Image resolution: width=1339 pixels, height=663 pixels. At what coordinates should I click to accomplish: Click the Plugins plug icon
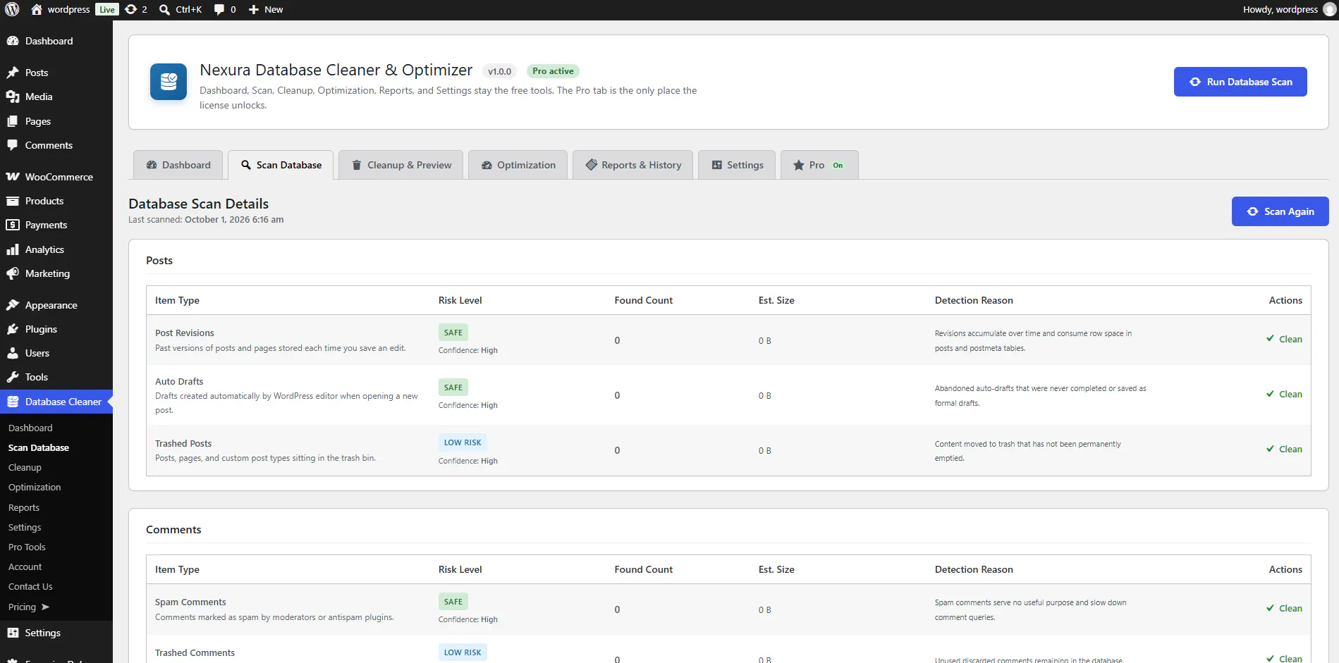(x=13, y=329)
